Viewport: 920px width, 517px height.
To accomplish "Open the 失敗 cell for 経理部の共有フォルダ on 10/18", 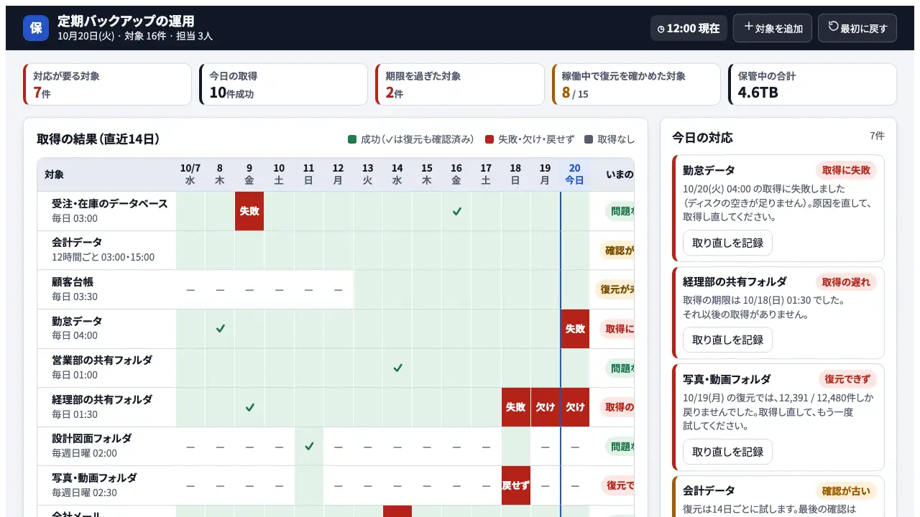I will coord(515,407).
